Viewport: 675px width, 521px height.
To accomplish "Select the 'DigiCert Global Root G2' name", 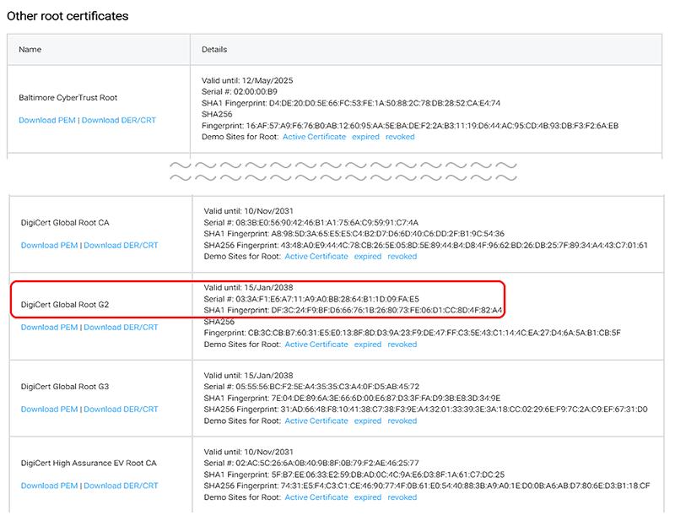I will 65,305.
